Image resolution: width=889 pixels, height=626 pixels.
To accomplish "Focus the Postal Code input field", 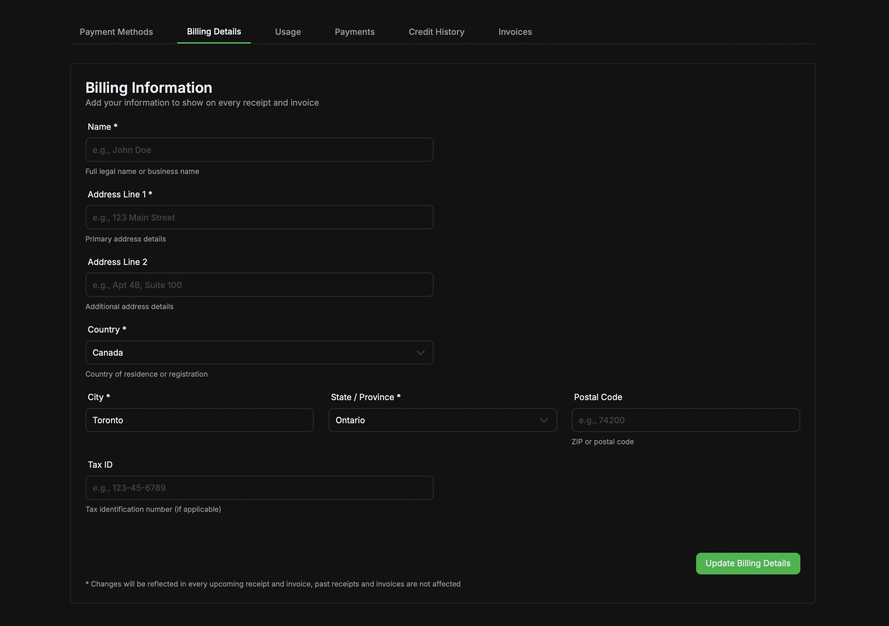I will 686,420.
